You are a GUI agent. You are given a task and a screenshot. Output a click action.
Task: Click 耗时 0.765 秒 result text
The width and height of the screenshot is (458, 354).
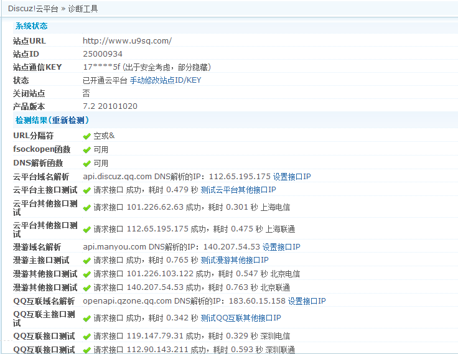click(x=174, y=260)
